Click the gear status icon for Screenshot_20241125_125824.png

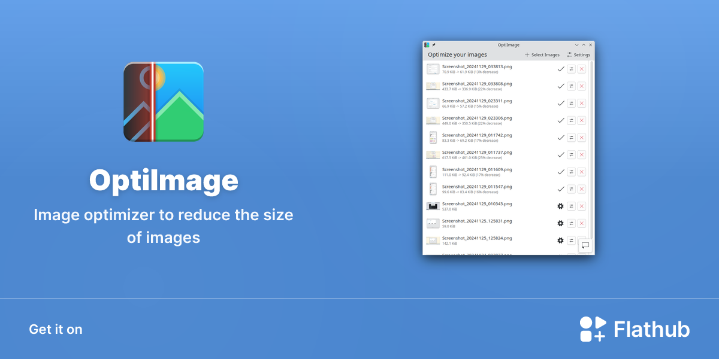tap(561, 240)
